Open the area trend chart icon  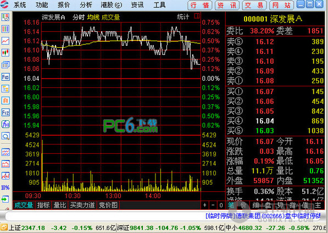[x=5, y=164]
